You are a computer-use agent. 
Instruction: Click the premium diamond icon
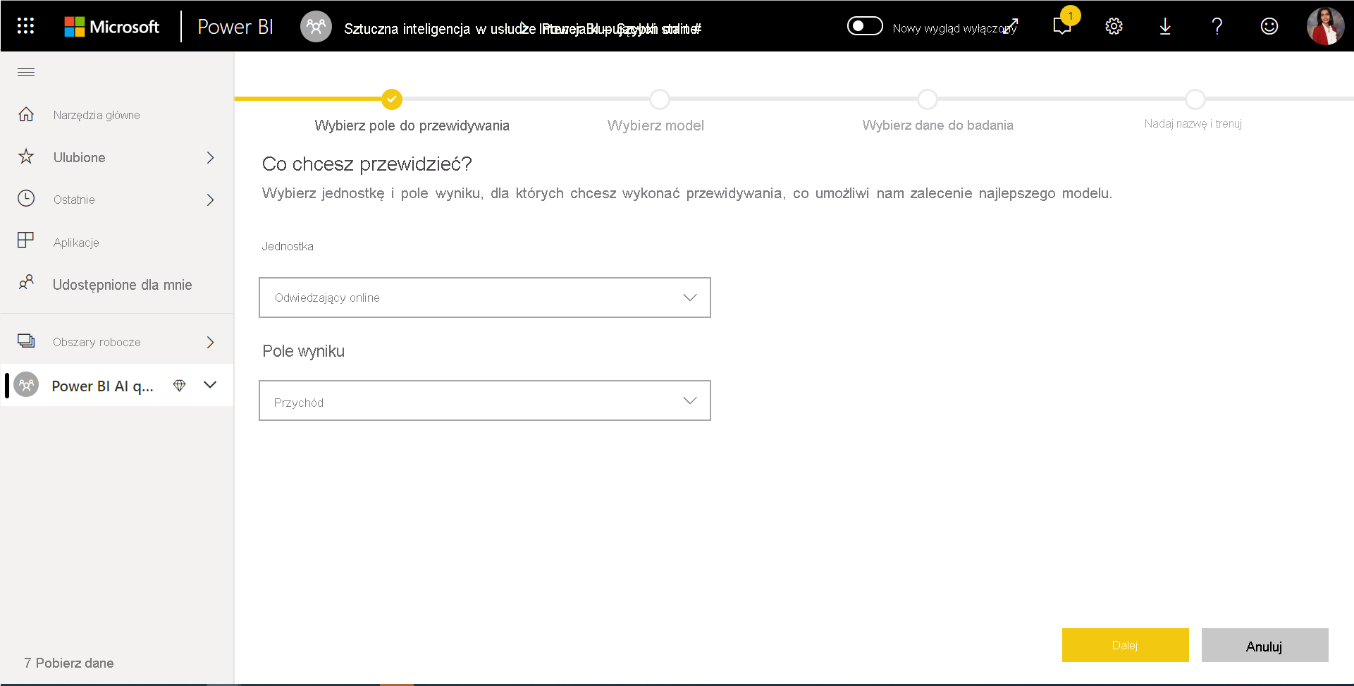(179, 386)
